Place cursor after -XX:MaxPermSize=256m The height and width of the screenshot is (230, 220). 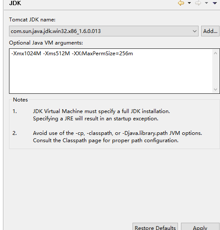pyautogui.click(x=133, y=54)
